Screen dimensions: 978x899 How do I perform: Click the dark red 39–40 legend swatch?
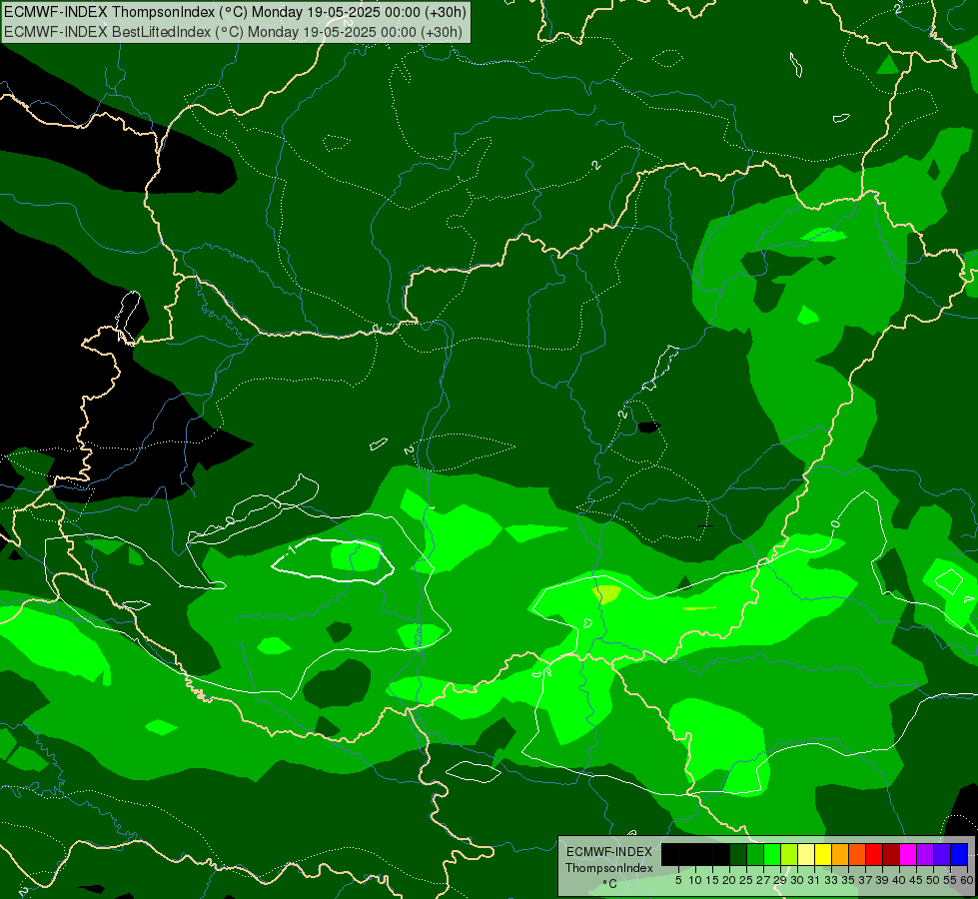click(891, 854)
